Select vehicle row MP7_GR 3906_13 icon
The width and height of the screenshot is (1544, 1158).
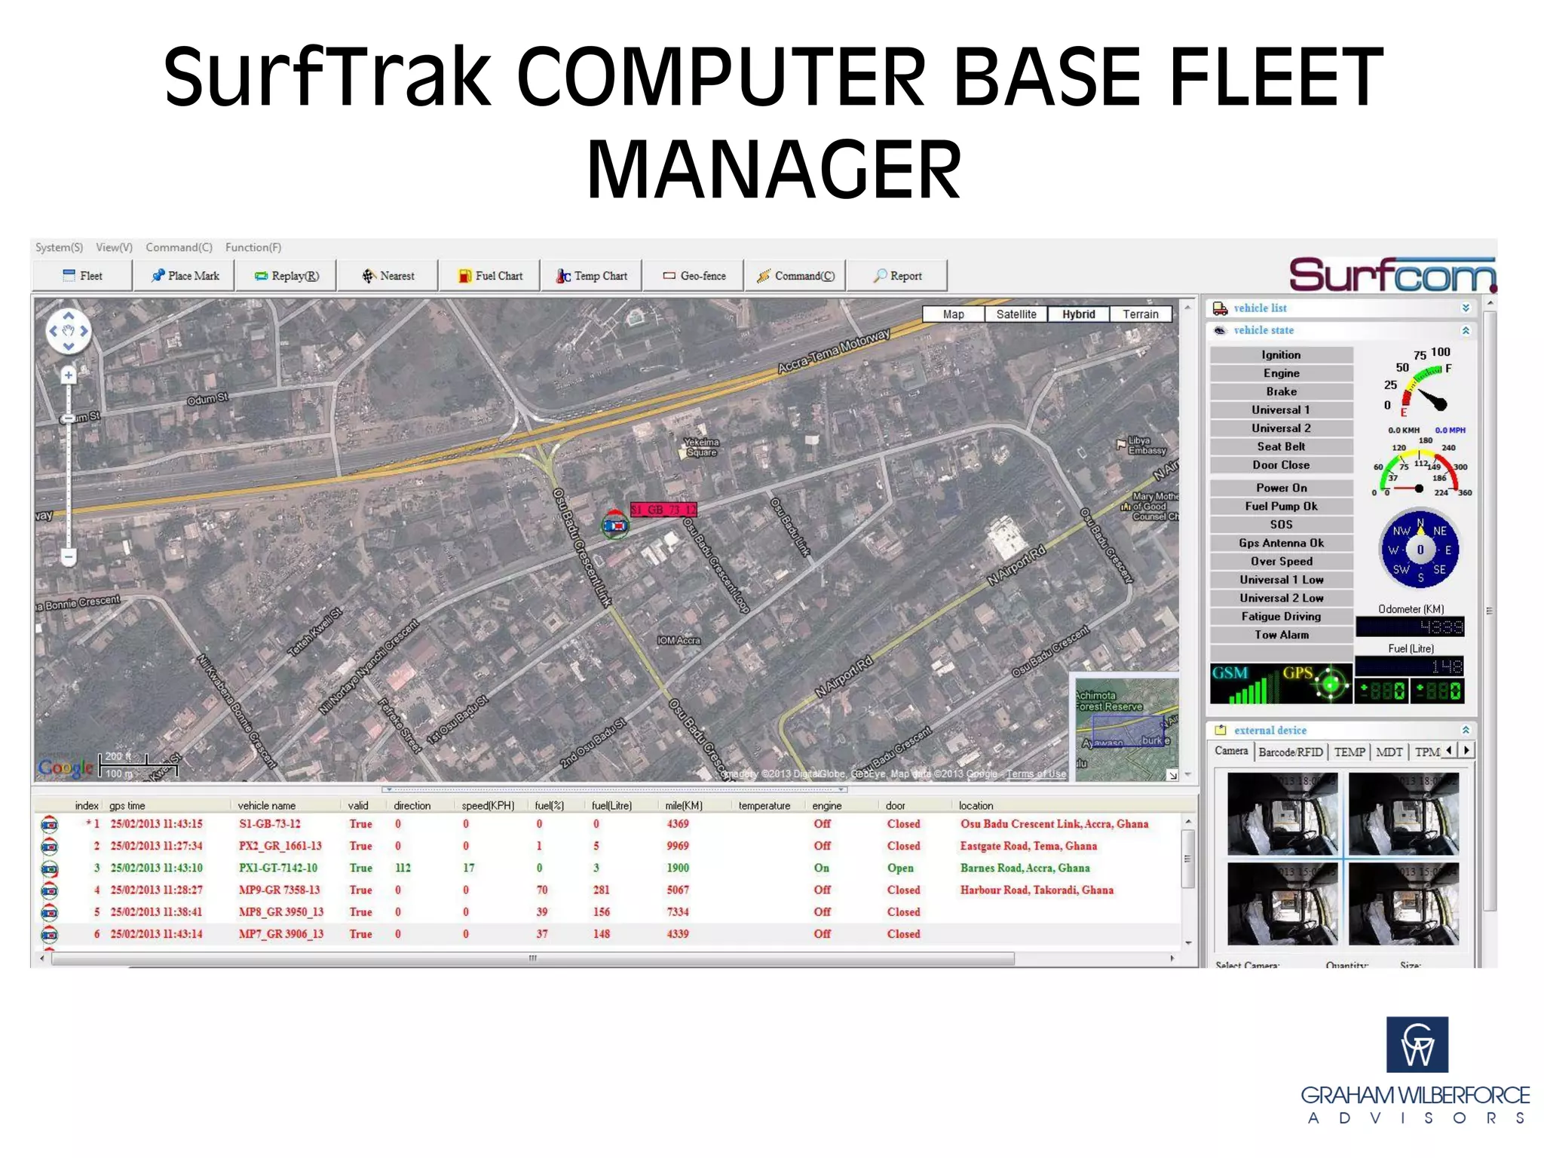coord(50,934)
